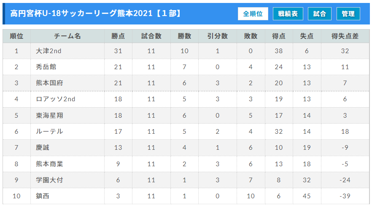The width and height of the screenshot is (372, 208).
Task: Click the 試合数 column header
Action: [x=151, y=36]
